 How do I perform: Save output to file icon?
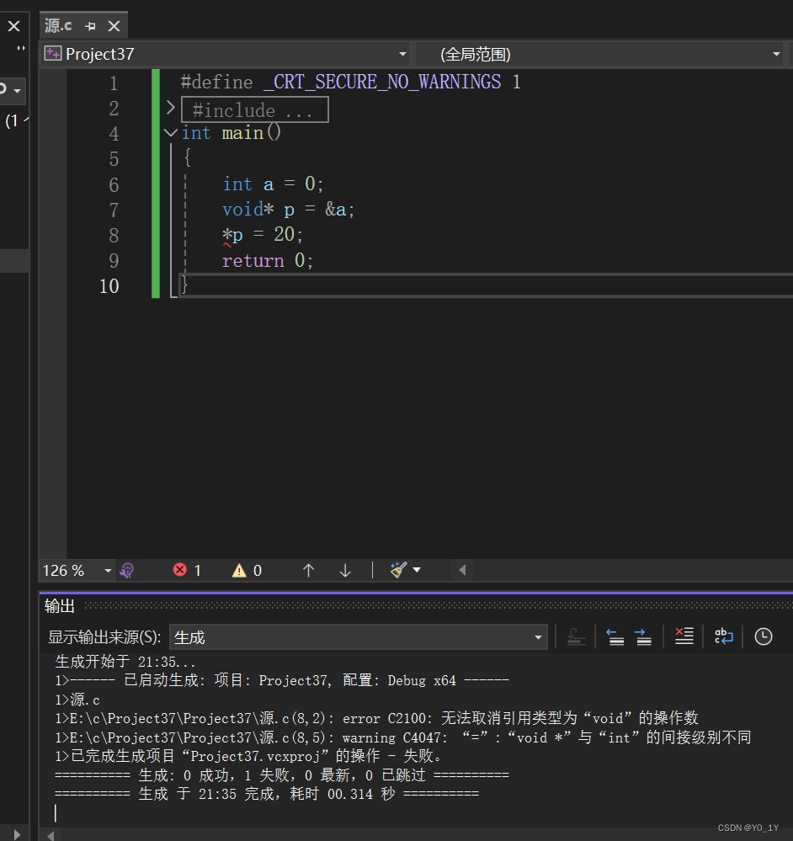576,636
